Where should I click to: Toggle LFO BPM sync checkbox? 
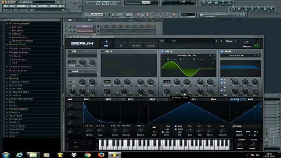[x=176, y=126]
